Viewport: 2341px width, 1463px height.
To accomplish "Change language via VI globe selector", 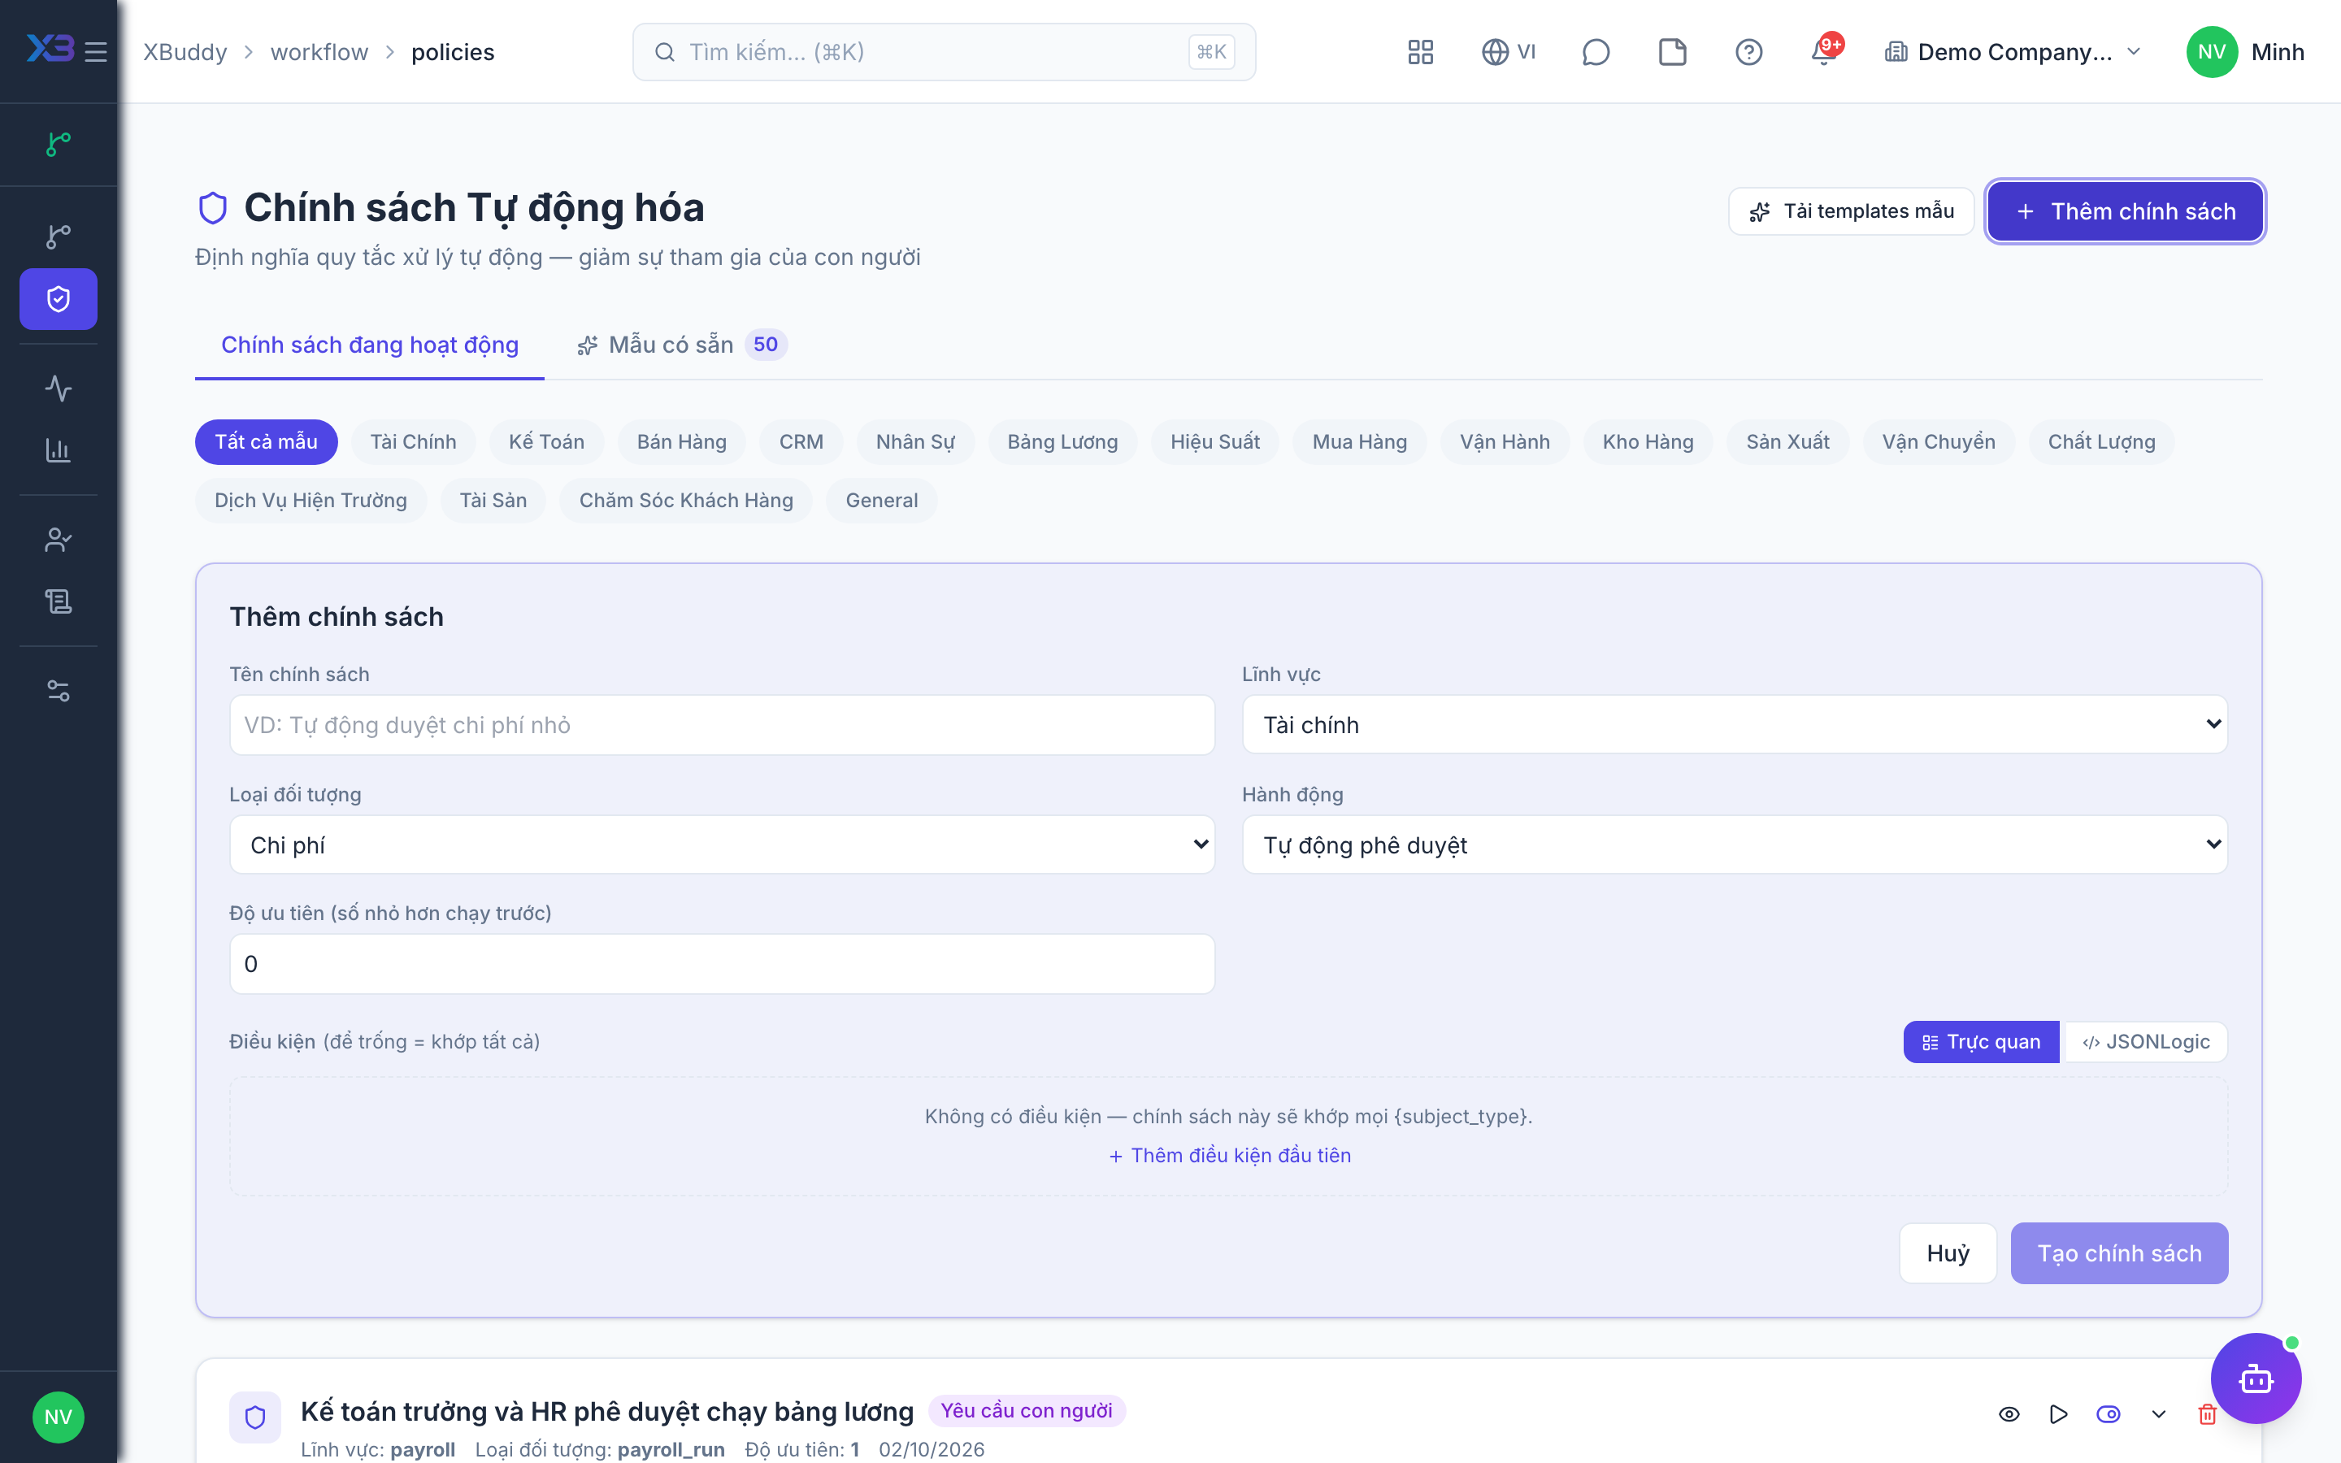I will (x=1508, y=51).
